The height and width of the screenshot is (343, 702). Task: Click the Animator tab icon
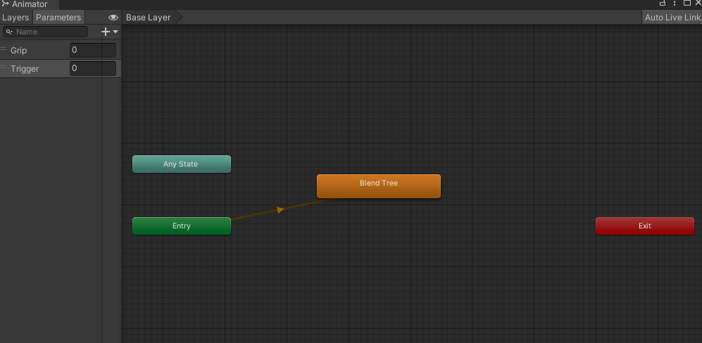click(x=6, y=4)
